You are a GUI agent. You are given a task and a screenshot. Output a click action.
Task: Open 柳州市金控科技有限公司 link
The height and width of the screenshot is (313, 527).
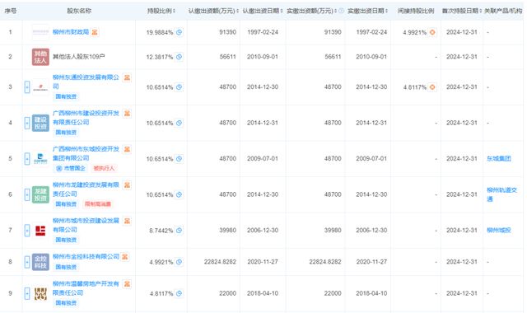coord(86,256)
